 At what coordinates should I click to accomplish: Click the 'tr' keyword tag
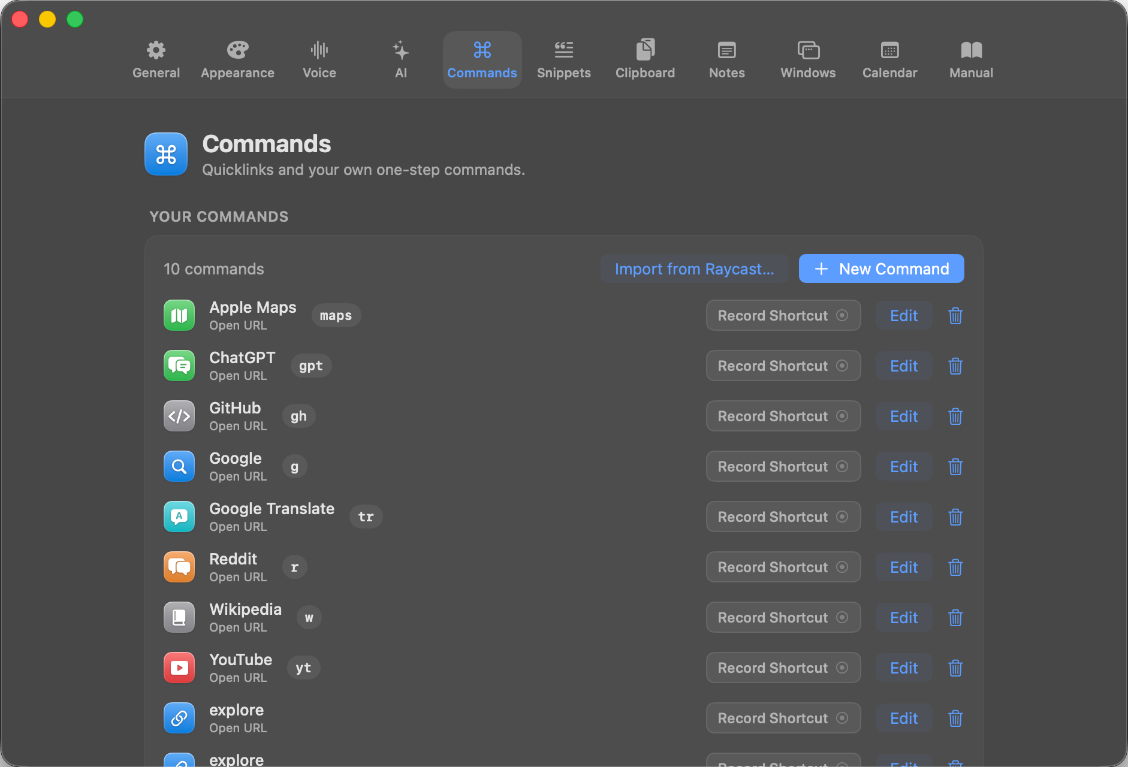366,517
